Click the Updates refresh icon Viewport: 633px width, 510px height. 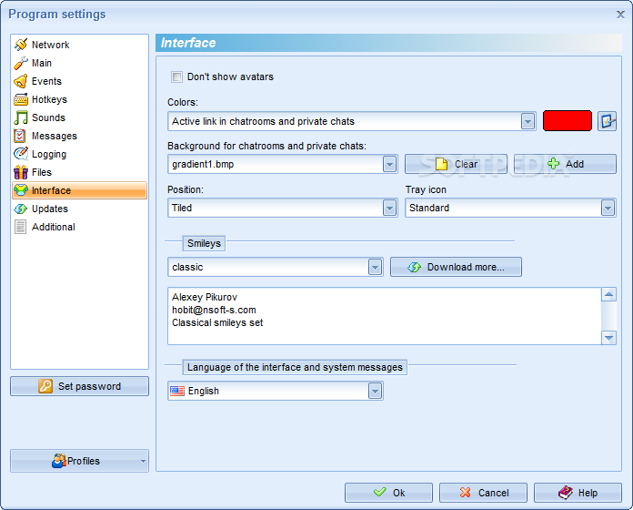pyautogui.click(x=21, y=209)
